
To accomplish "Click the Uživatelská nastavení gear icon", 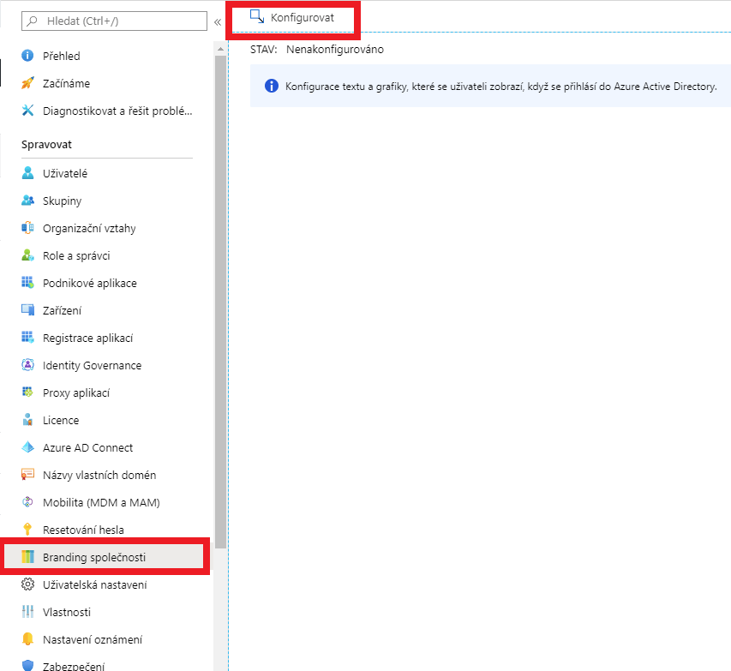I will click(27, 584).
